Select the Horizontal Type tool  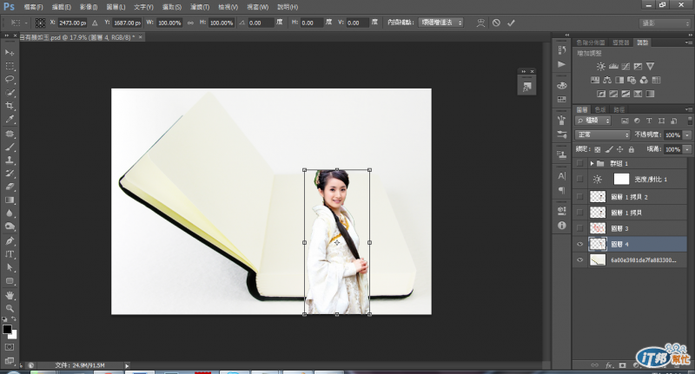coord(10,254)
